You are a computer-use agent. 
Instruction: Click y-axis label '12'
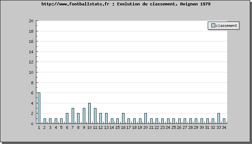tap(31, 62)
